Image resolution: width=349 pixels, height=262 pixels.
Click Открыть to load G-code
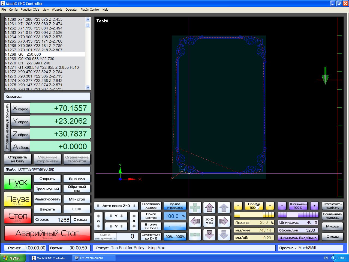click(x=47, y=179)
